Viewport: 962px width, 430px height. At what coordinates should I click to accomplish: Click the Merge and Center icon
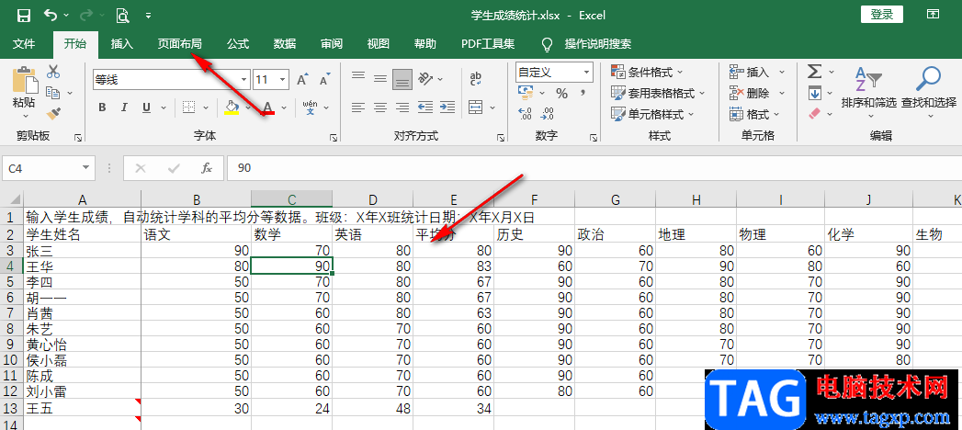pos(475,107)
